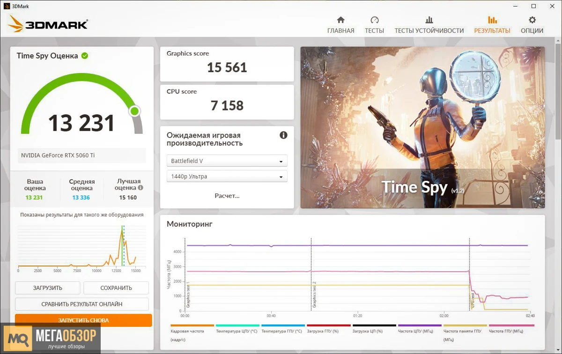Click the Мониторинг section heading
This screenshot has width=562, height=354.
pos(190,224)
